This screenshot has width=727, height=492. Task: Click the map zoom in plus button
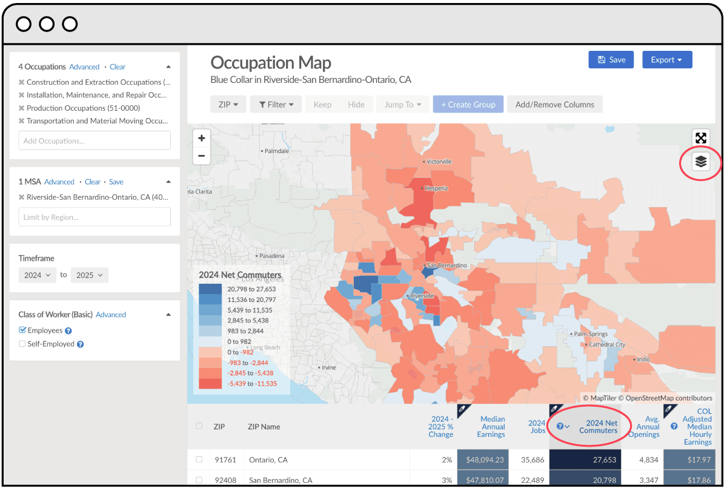point(202,138)
